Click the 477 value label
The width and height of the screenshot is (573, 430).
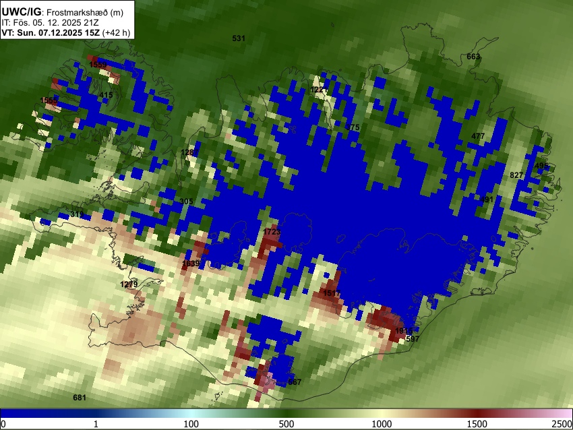(x=478, y=136)
